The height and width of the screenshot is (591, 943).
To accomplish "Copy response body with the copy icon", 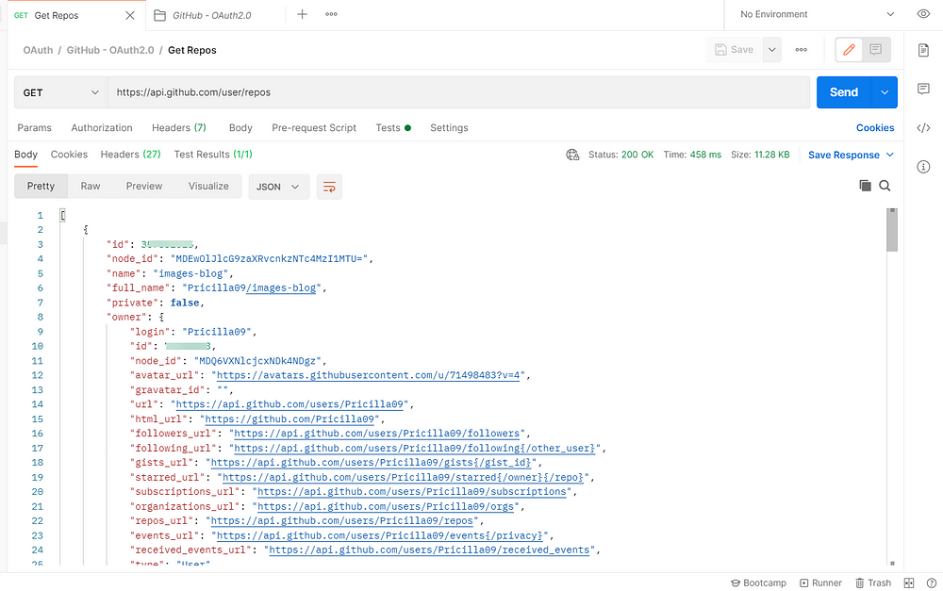I will pyautogui.click(x=865, y=186).
